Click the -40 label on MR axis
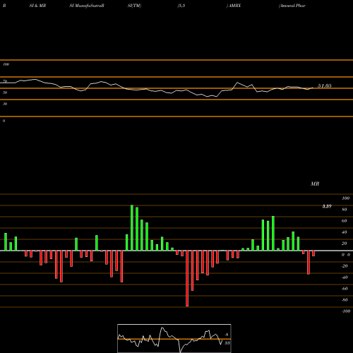The height and width of the screenshot is (353, 353). point(345,277)
